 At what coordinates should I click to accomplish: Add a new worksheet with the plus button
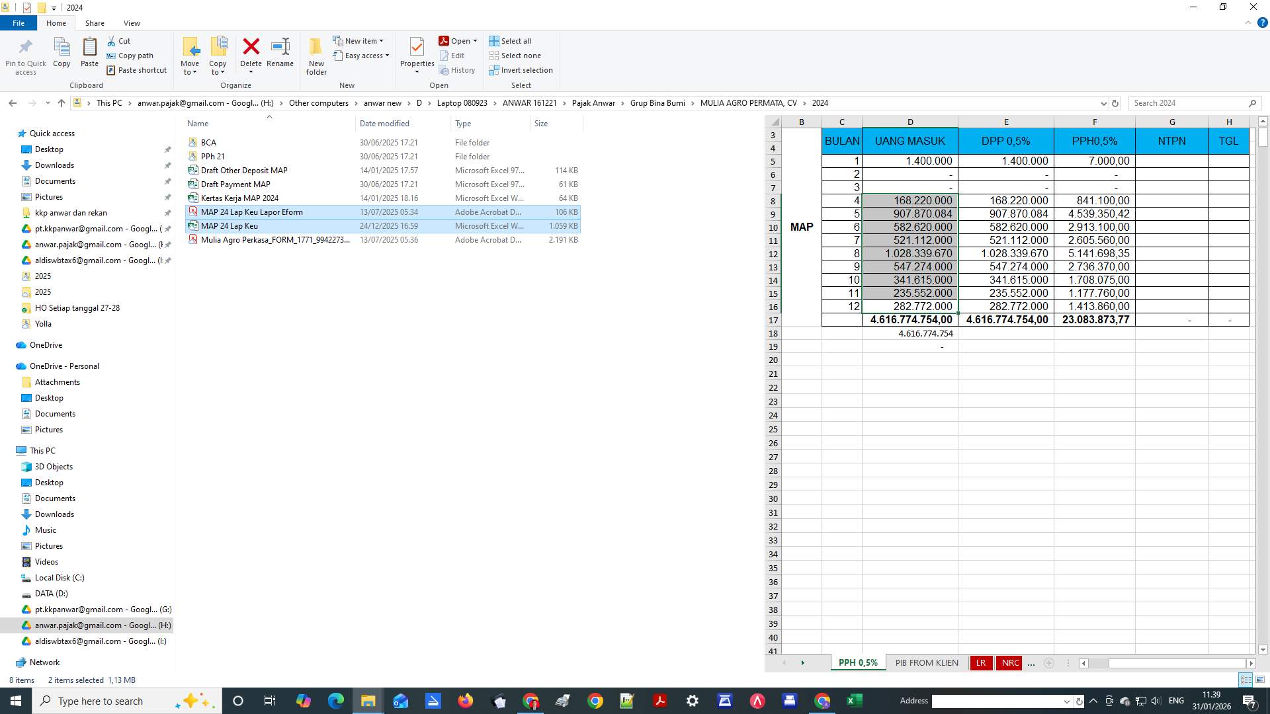[1048, 662]
